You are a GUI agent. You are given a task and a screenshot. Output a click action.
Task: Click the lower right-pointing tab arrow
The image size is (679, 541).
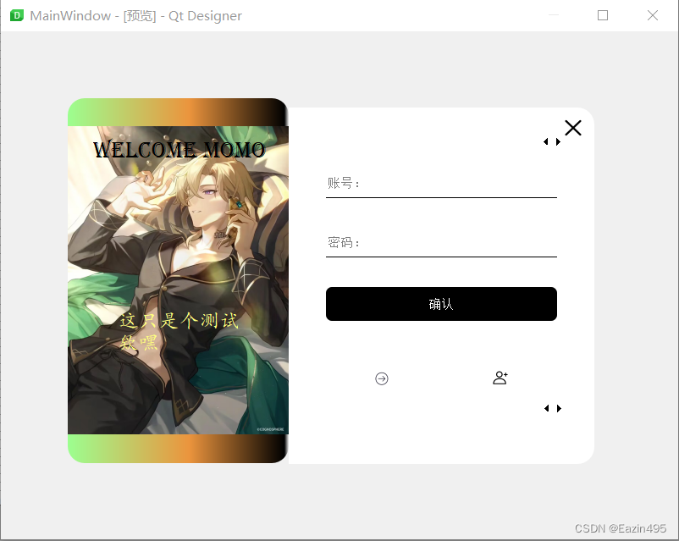559,408
